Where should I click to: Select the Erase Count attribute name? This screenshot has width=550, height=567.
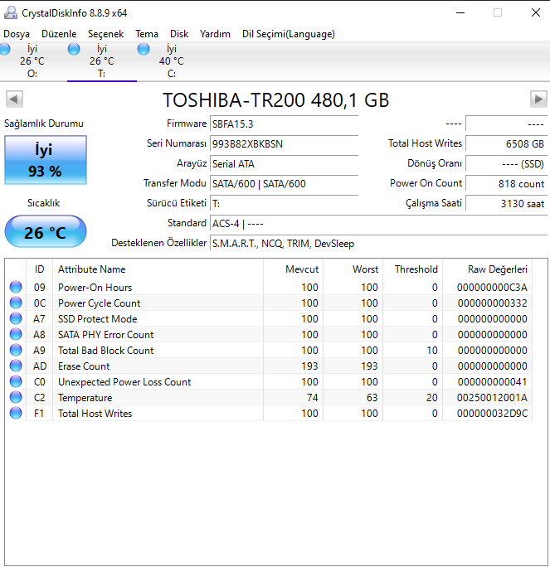pyautogui.click(x=84, y=366)
